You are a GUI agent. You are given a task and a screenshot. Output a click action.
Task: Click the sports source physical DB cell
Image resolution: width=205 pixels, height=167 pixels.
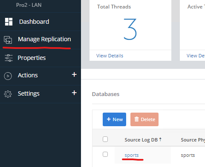[x=188, y=155]
